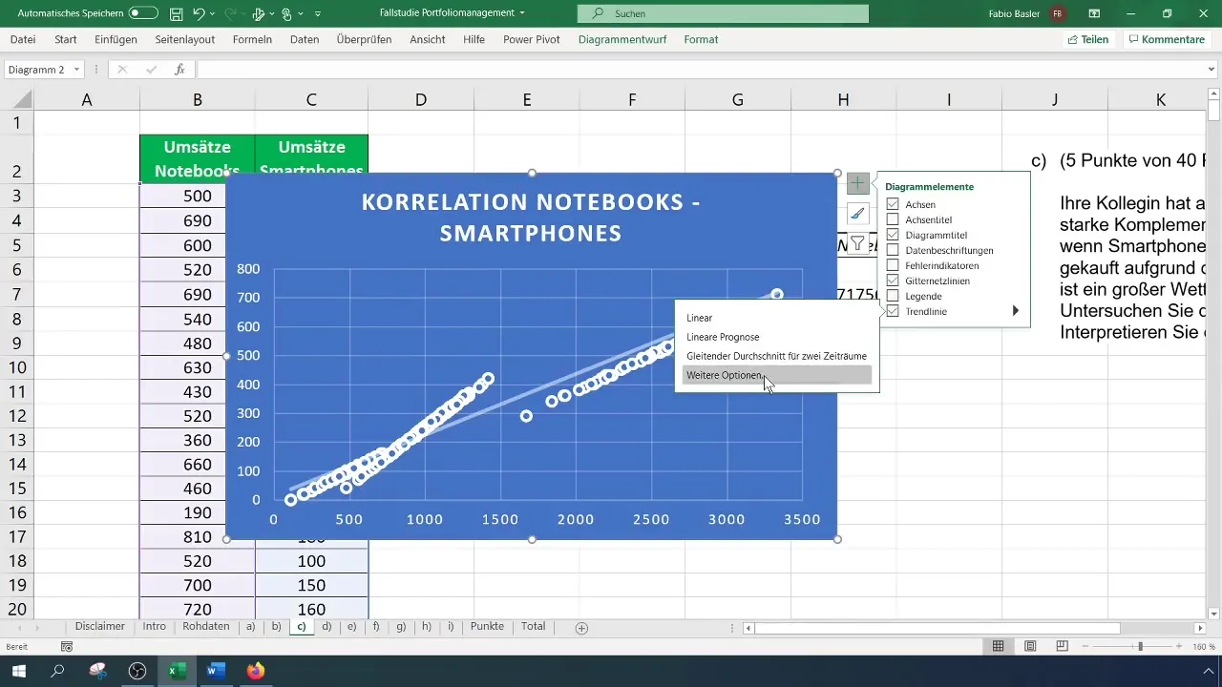Viewport: 1222px width, 687px height.
Task: Add new sheet with plus icon
Action: (581, 628)
